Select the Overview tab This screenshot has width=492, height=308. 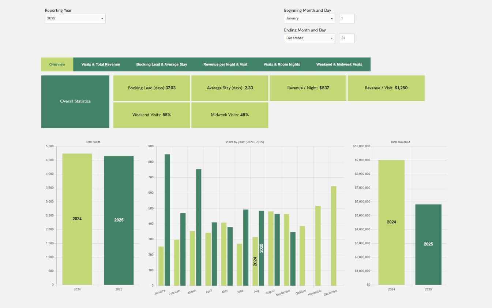pos(57,64)
